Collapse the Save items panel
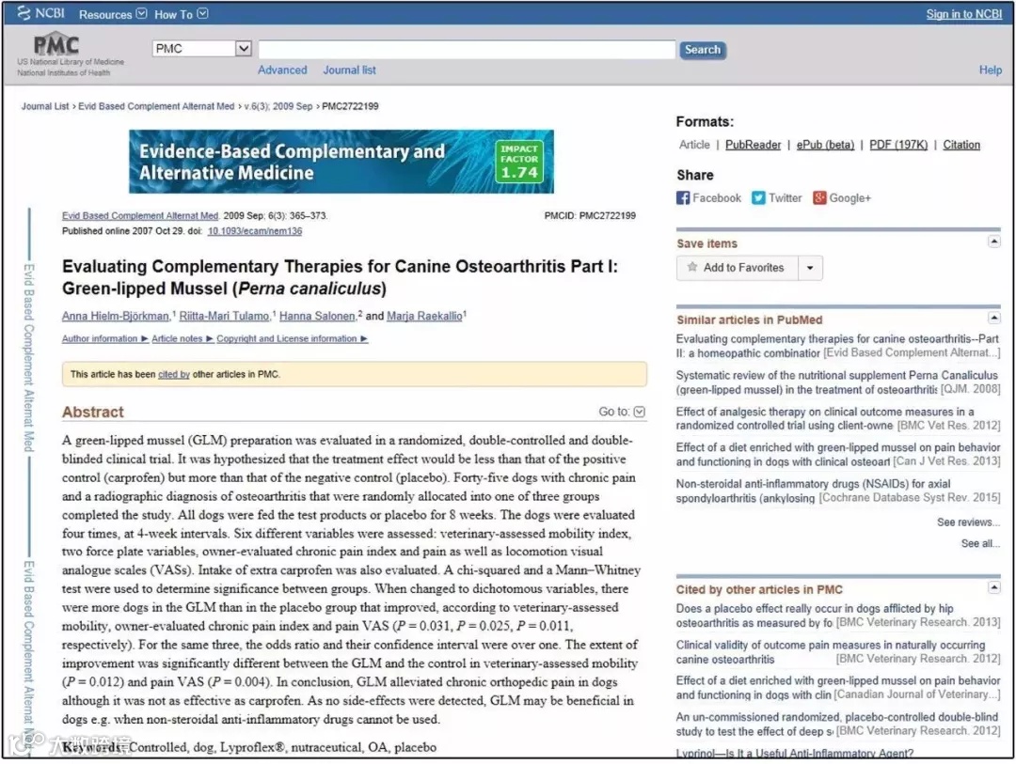This screenshot has width=1016, height=764. click(994, 242)
